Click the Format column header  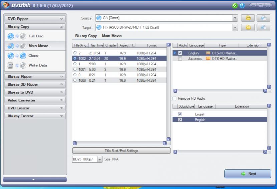coord(152,45)
